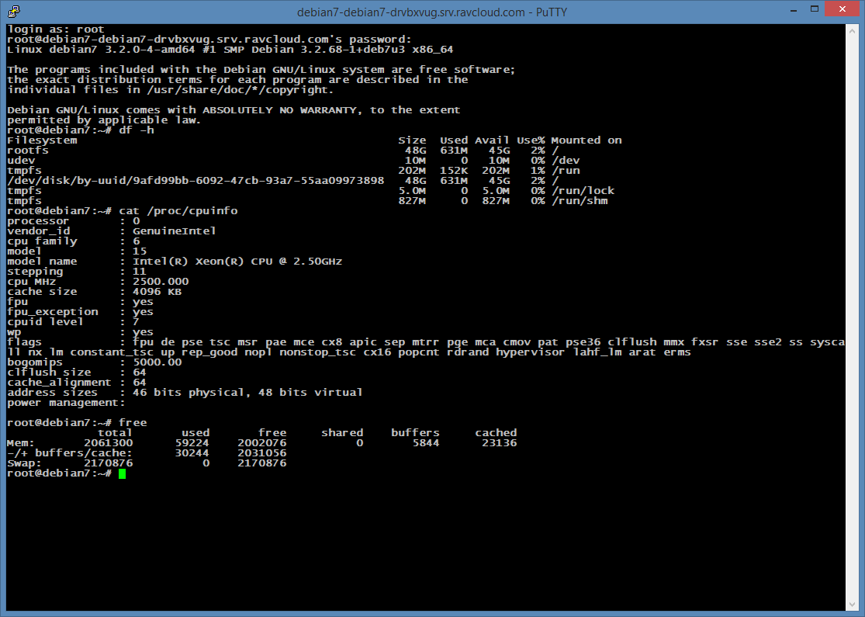This screenshot has height=617, width=865.
Task: Click the 'free' command at the prompt
Action: (133, 423)
